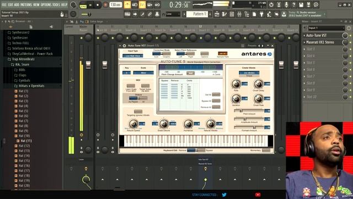
Task: Expand the 808s folder
Action: (20, 70)
